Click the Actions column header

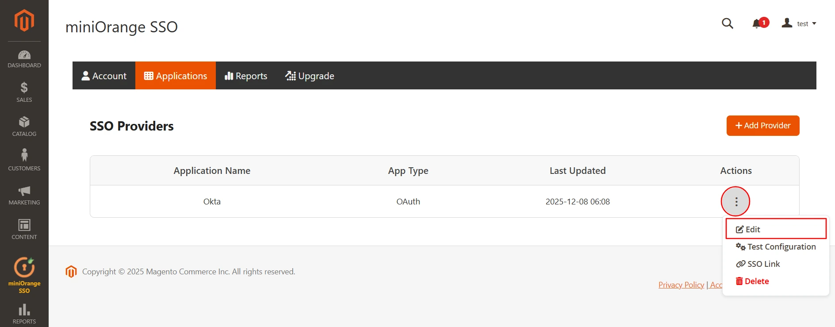pyautogui.click(x=736, y=171)
